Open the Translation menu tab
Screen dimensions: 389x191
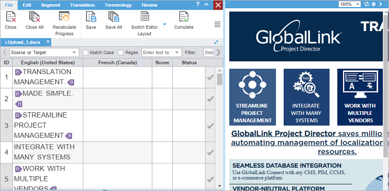click(x=82, y=5)
